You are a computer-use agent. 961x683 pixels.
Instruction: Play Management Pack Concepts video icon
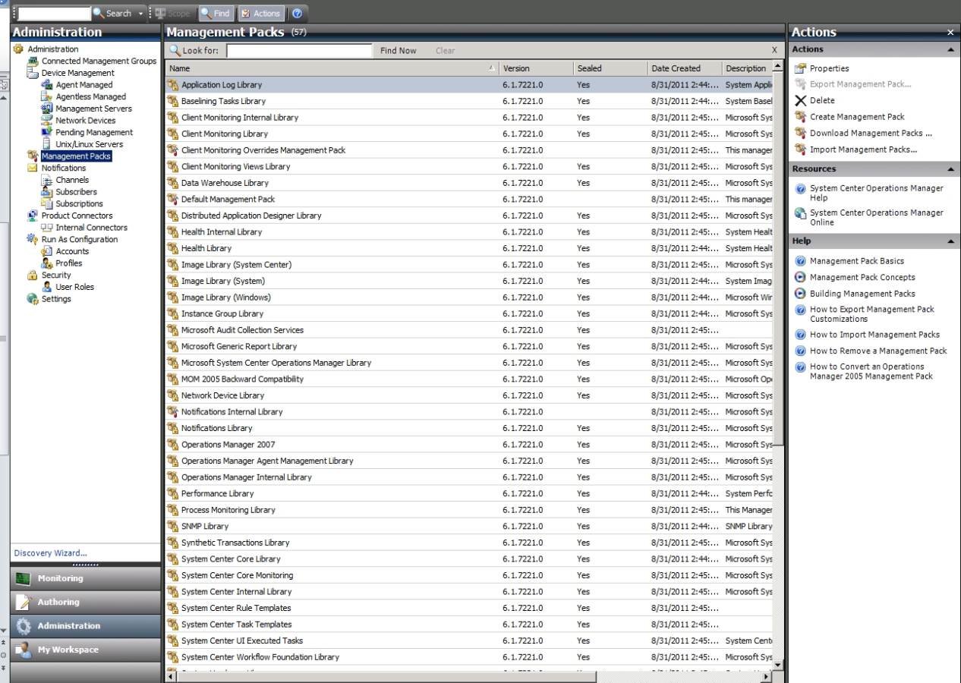point(800,277)
